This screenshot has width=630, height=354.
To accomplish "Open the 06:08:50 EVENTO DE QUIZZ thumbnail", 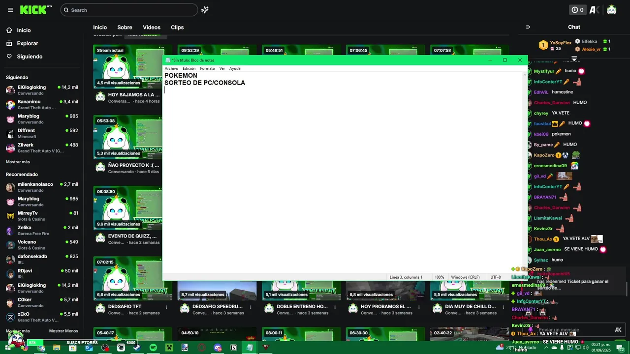I will click(128, 208).
